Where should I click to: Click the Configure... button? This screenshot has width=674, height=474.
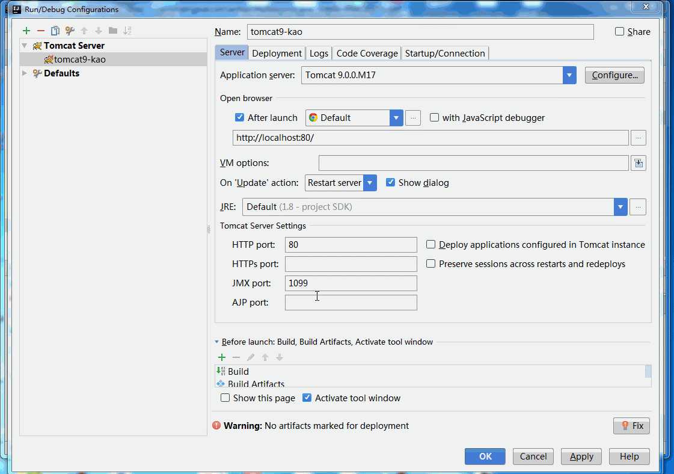pos(614,75)
